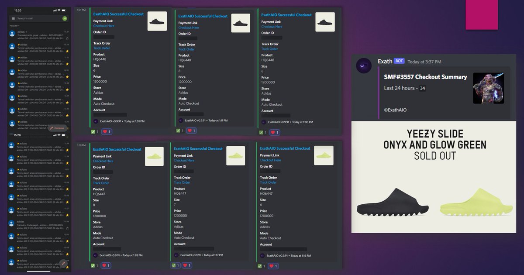Star the failed transaction email AID50895402
Screen dimensions: 524x275
[67, 38]
